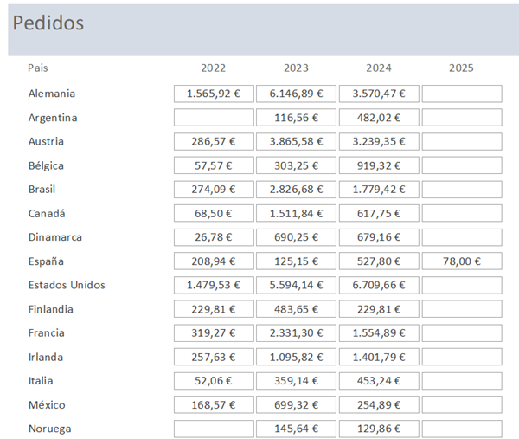Click the Francia 2023 amount 2.331,30 €
The height and width of the screenshot is (439, 519).
[x=296, y=332]
